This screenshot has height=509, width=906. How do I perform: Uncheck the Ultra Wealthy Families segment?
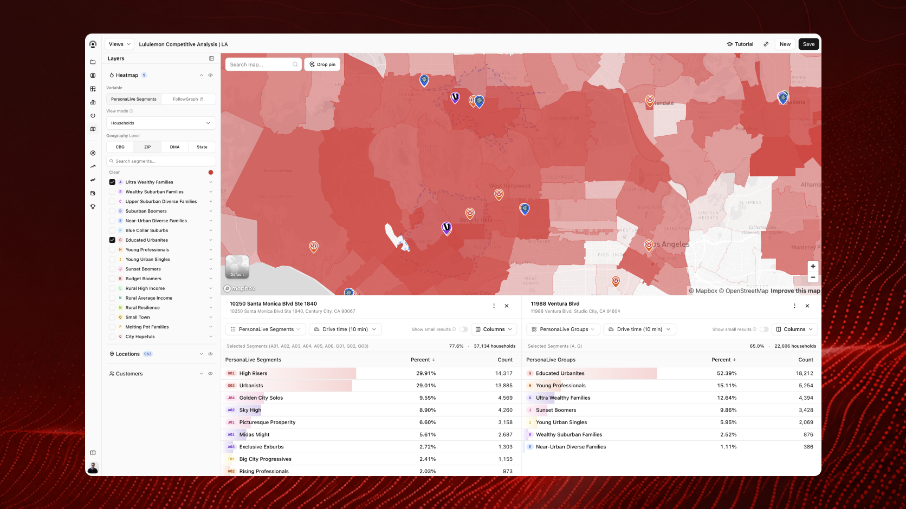(x=112, y=182)
